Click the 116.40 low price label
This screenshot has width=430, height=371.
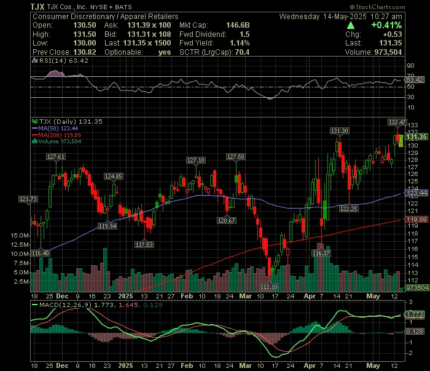point(41,253)
